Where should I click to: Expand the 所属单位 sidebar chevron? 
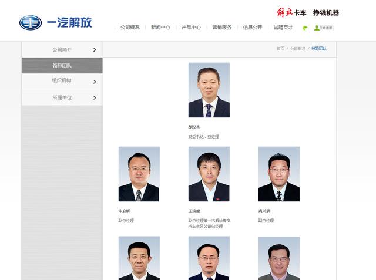pyautogui.click(x=95, y=97)
